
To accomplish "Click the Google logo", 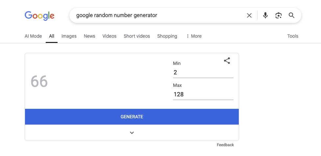I will point(39,15).
